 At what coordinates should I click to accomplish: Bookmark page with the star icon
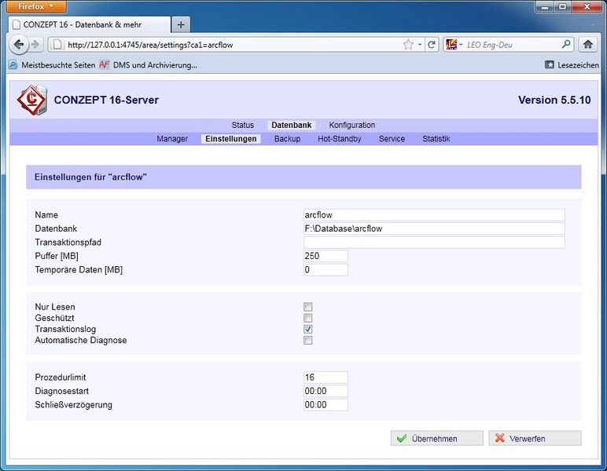408,45
